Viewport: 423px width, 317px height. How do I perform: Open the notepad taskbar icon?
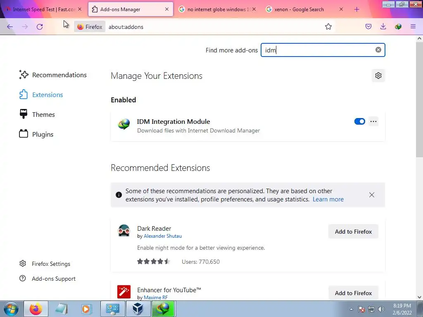click(x=61, y=309)
